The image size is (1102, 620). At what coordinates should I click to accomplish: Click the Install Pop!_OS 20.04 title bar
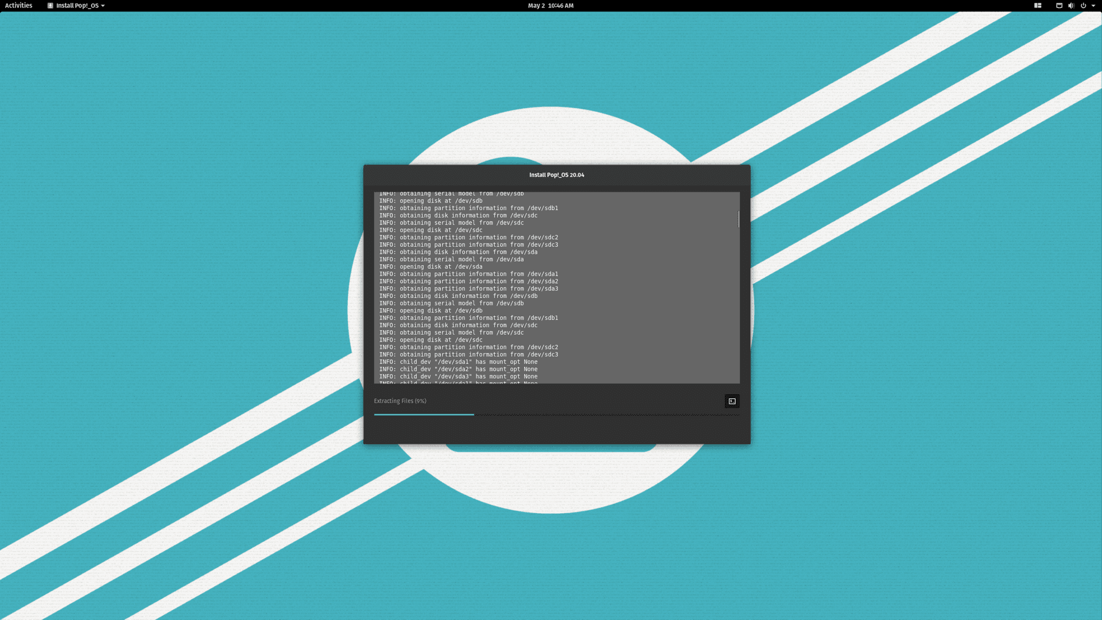(556, 175)
